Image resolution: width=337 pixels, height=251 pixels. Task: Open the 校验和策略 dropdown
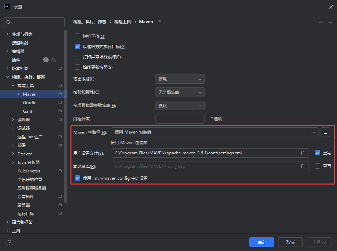[180, 92]
